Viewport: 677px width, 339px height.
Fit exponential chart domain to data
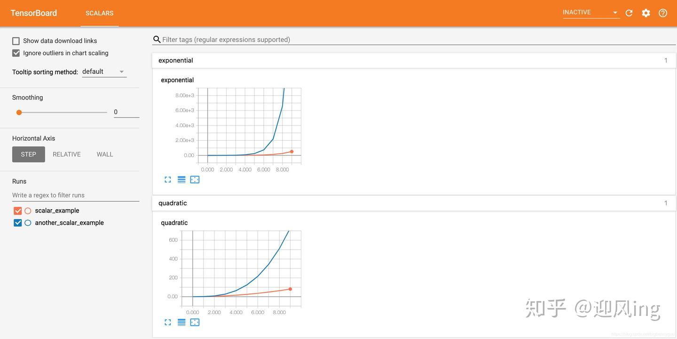(x=195, y=180)
